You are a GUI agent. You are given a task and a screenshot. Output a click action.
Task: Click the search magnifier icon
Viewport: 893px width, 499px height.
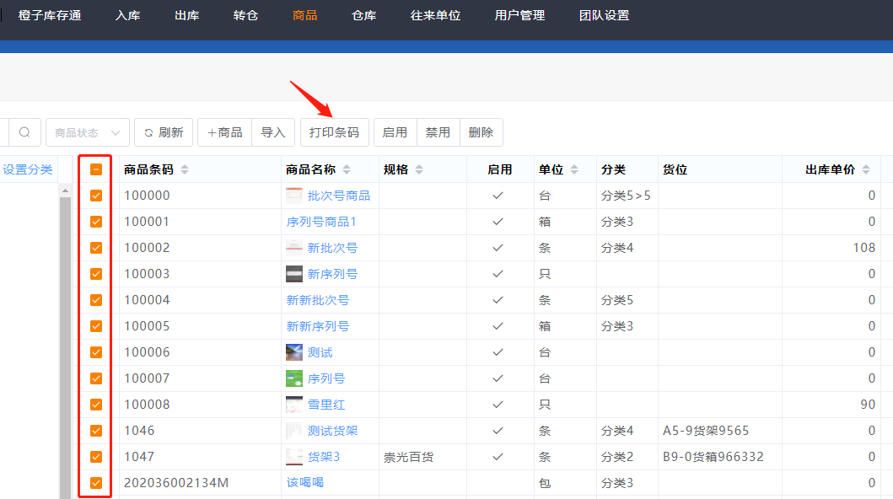click(24, 132)
